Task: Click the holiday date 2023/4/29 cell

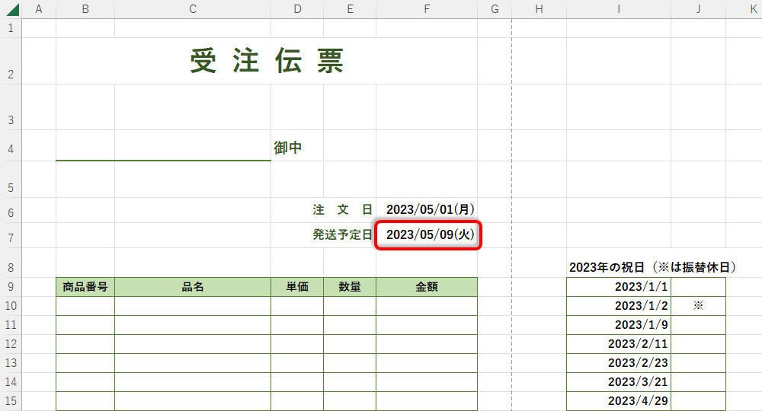Action: click(x=618, y=400)
